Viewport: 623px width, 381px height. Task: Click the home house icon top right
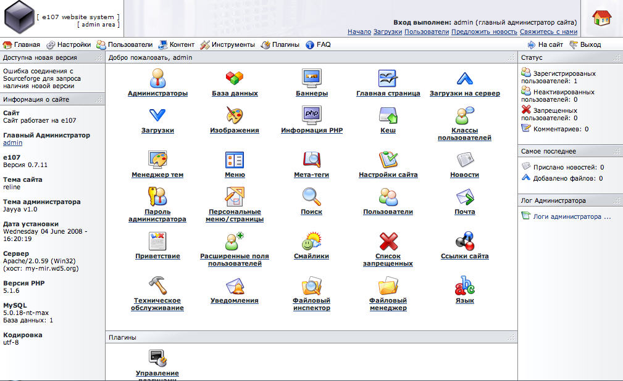[602, 18]
